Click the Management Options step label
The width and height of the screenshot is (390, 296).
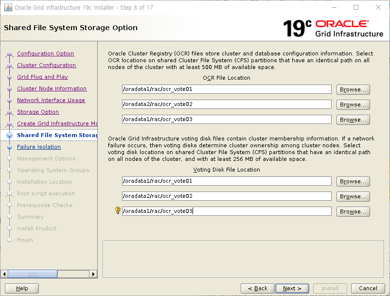46,158
